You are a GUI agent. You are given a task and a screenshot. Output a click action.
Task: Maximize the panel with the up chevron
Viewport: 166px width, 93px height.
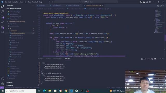pos(161,59)
